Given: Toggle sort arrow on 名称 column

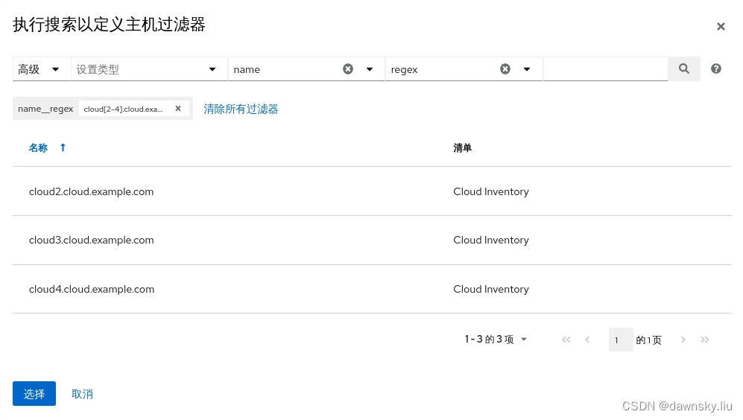Looking at the screenshot, I should tap(63, 147).
